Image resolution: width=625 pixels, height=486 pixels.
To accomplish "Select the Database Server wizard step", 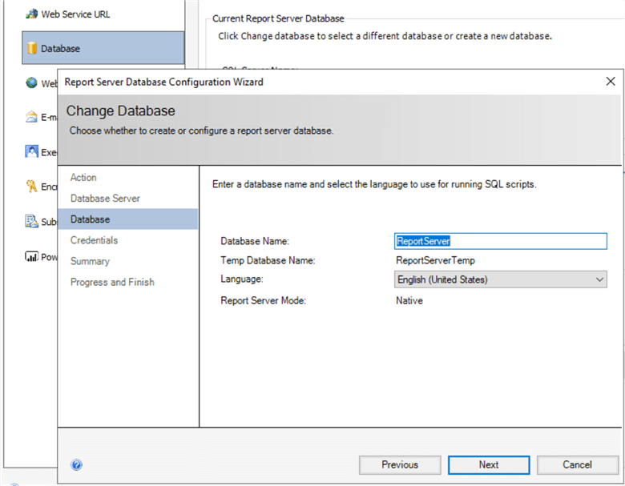I will tap(105, 199).
